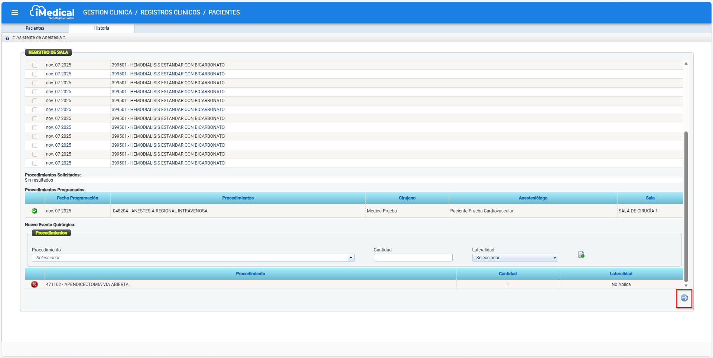Check the last HEMODIALISIS row checkbox
Viewport: 713px width, 358px height.
coord(35,163)
